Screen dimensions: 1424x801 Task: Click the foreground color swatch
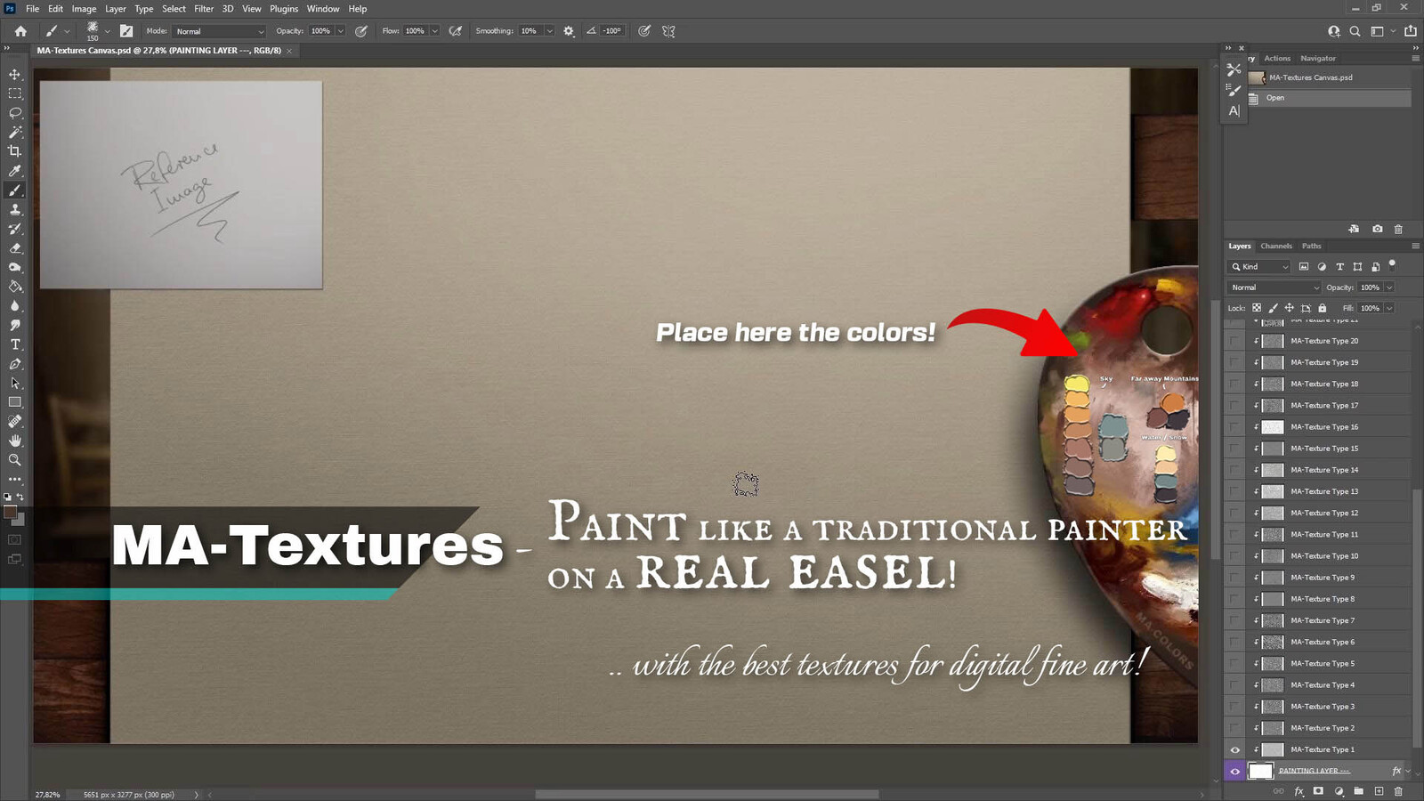pos(10,513)
